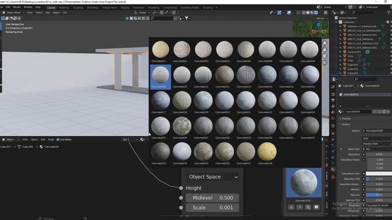Open the viewport Options dropdown
This screenshot has height=220, width=392.
click(x=321, y=18)
